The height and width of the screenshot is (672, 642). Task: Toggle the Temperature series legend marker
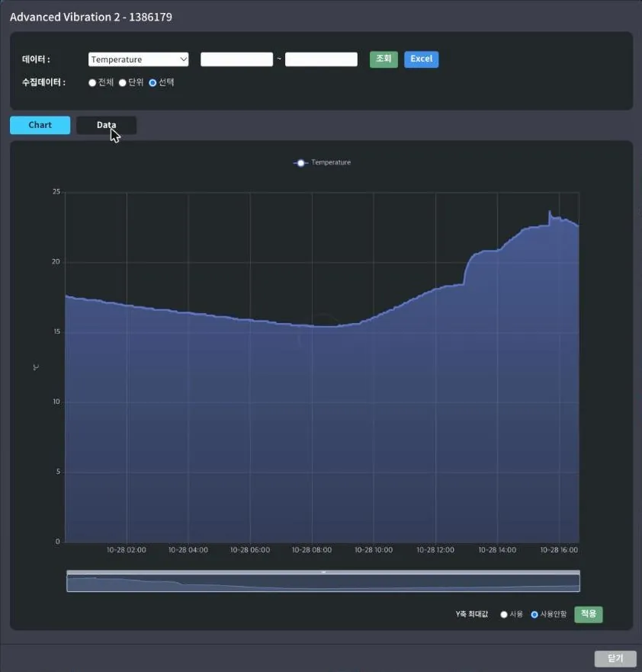point(300,163)
